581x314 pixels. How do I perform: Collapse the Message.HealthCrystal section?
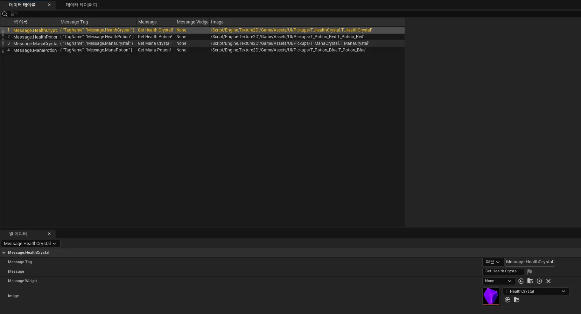tap(4, 253)
